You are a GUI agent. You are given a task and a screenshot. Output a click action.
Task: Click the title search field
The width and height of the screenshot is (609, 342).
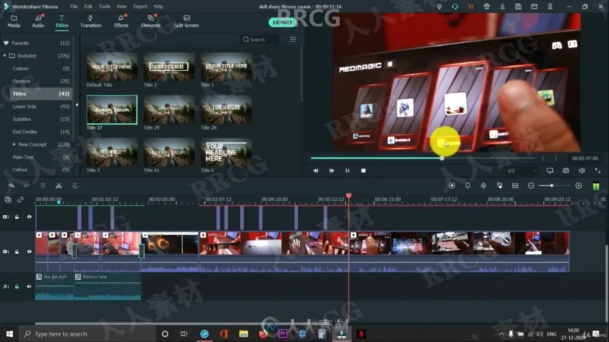[x=260, y=39]
